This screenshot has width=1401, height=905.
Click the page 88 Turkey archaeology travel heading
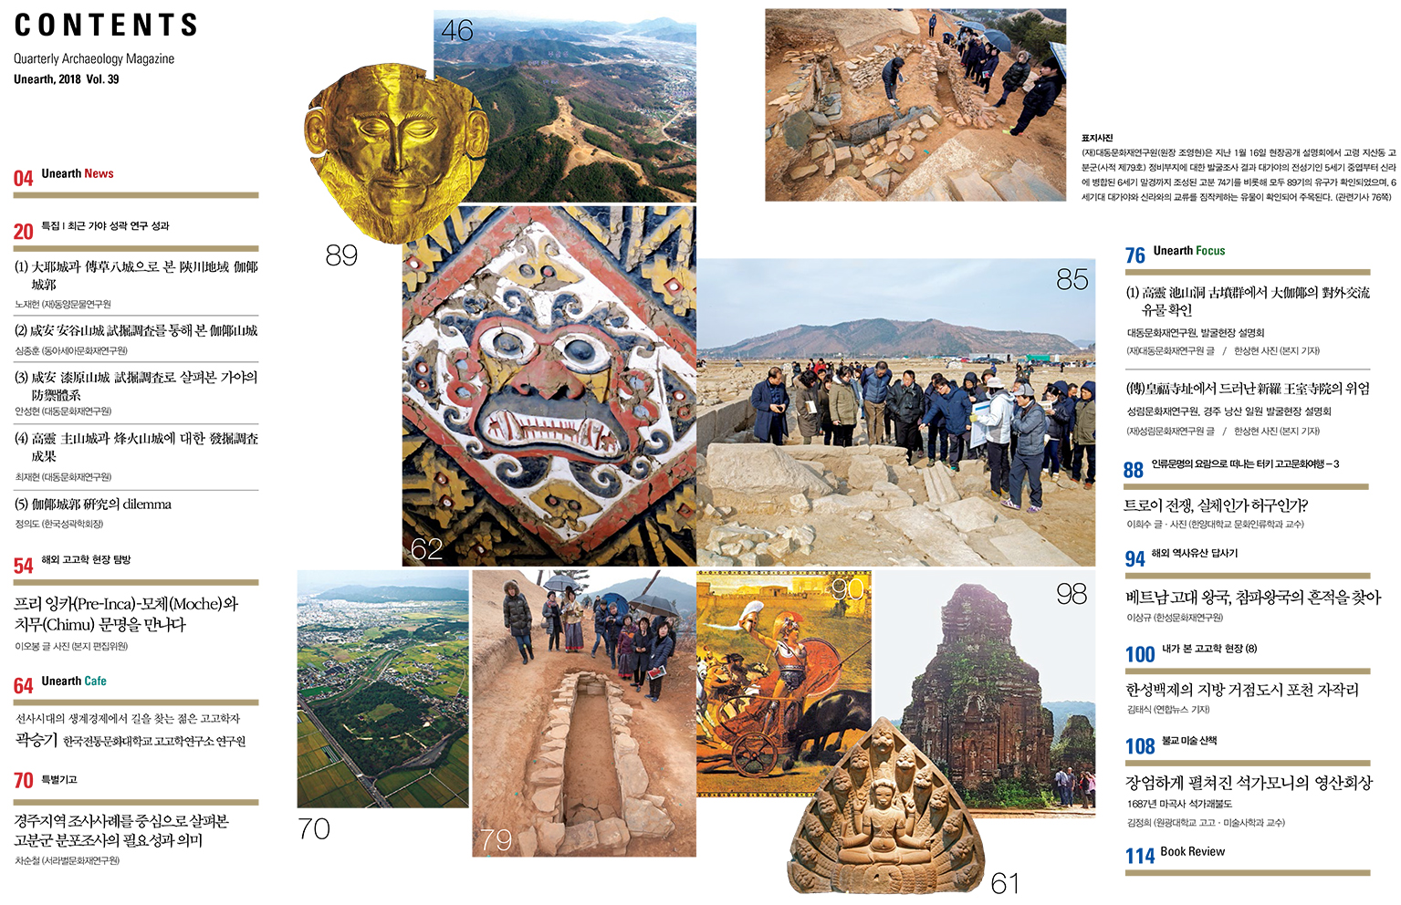pyautogui.click(x=1246, y=464)
